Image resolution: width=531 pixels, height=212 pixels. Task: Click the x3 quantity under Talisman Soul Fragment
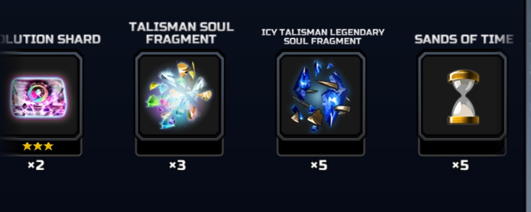pos(178,165)
